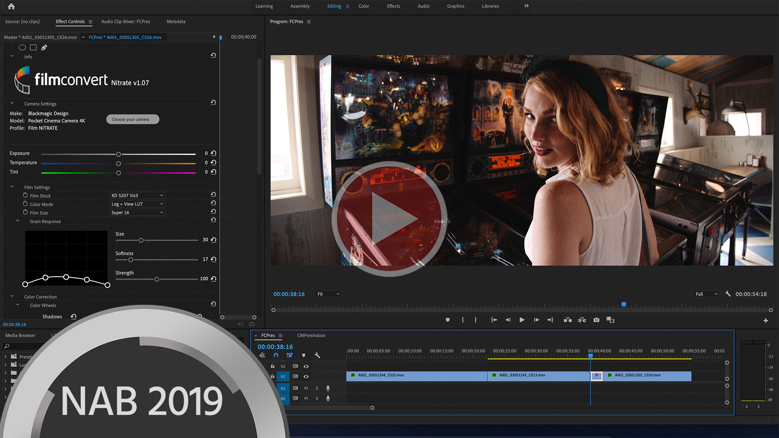Click the Lift button

point(568,320)
